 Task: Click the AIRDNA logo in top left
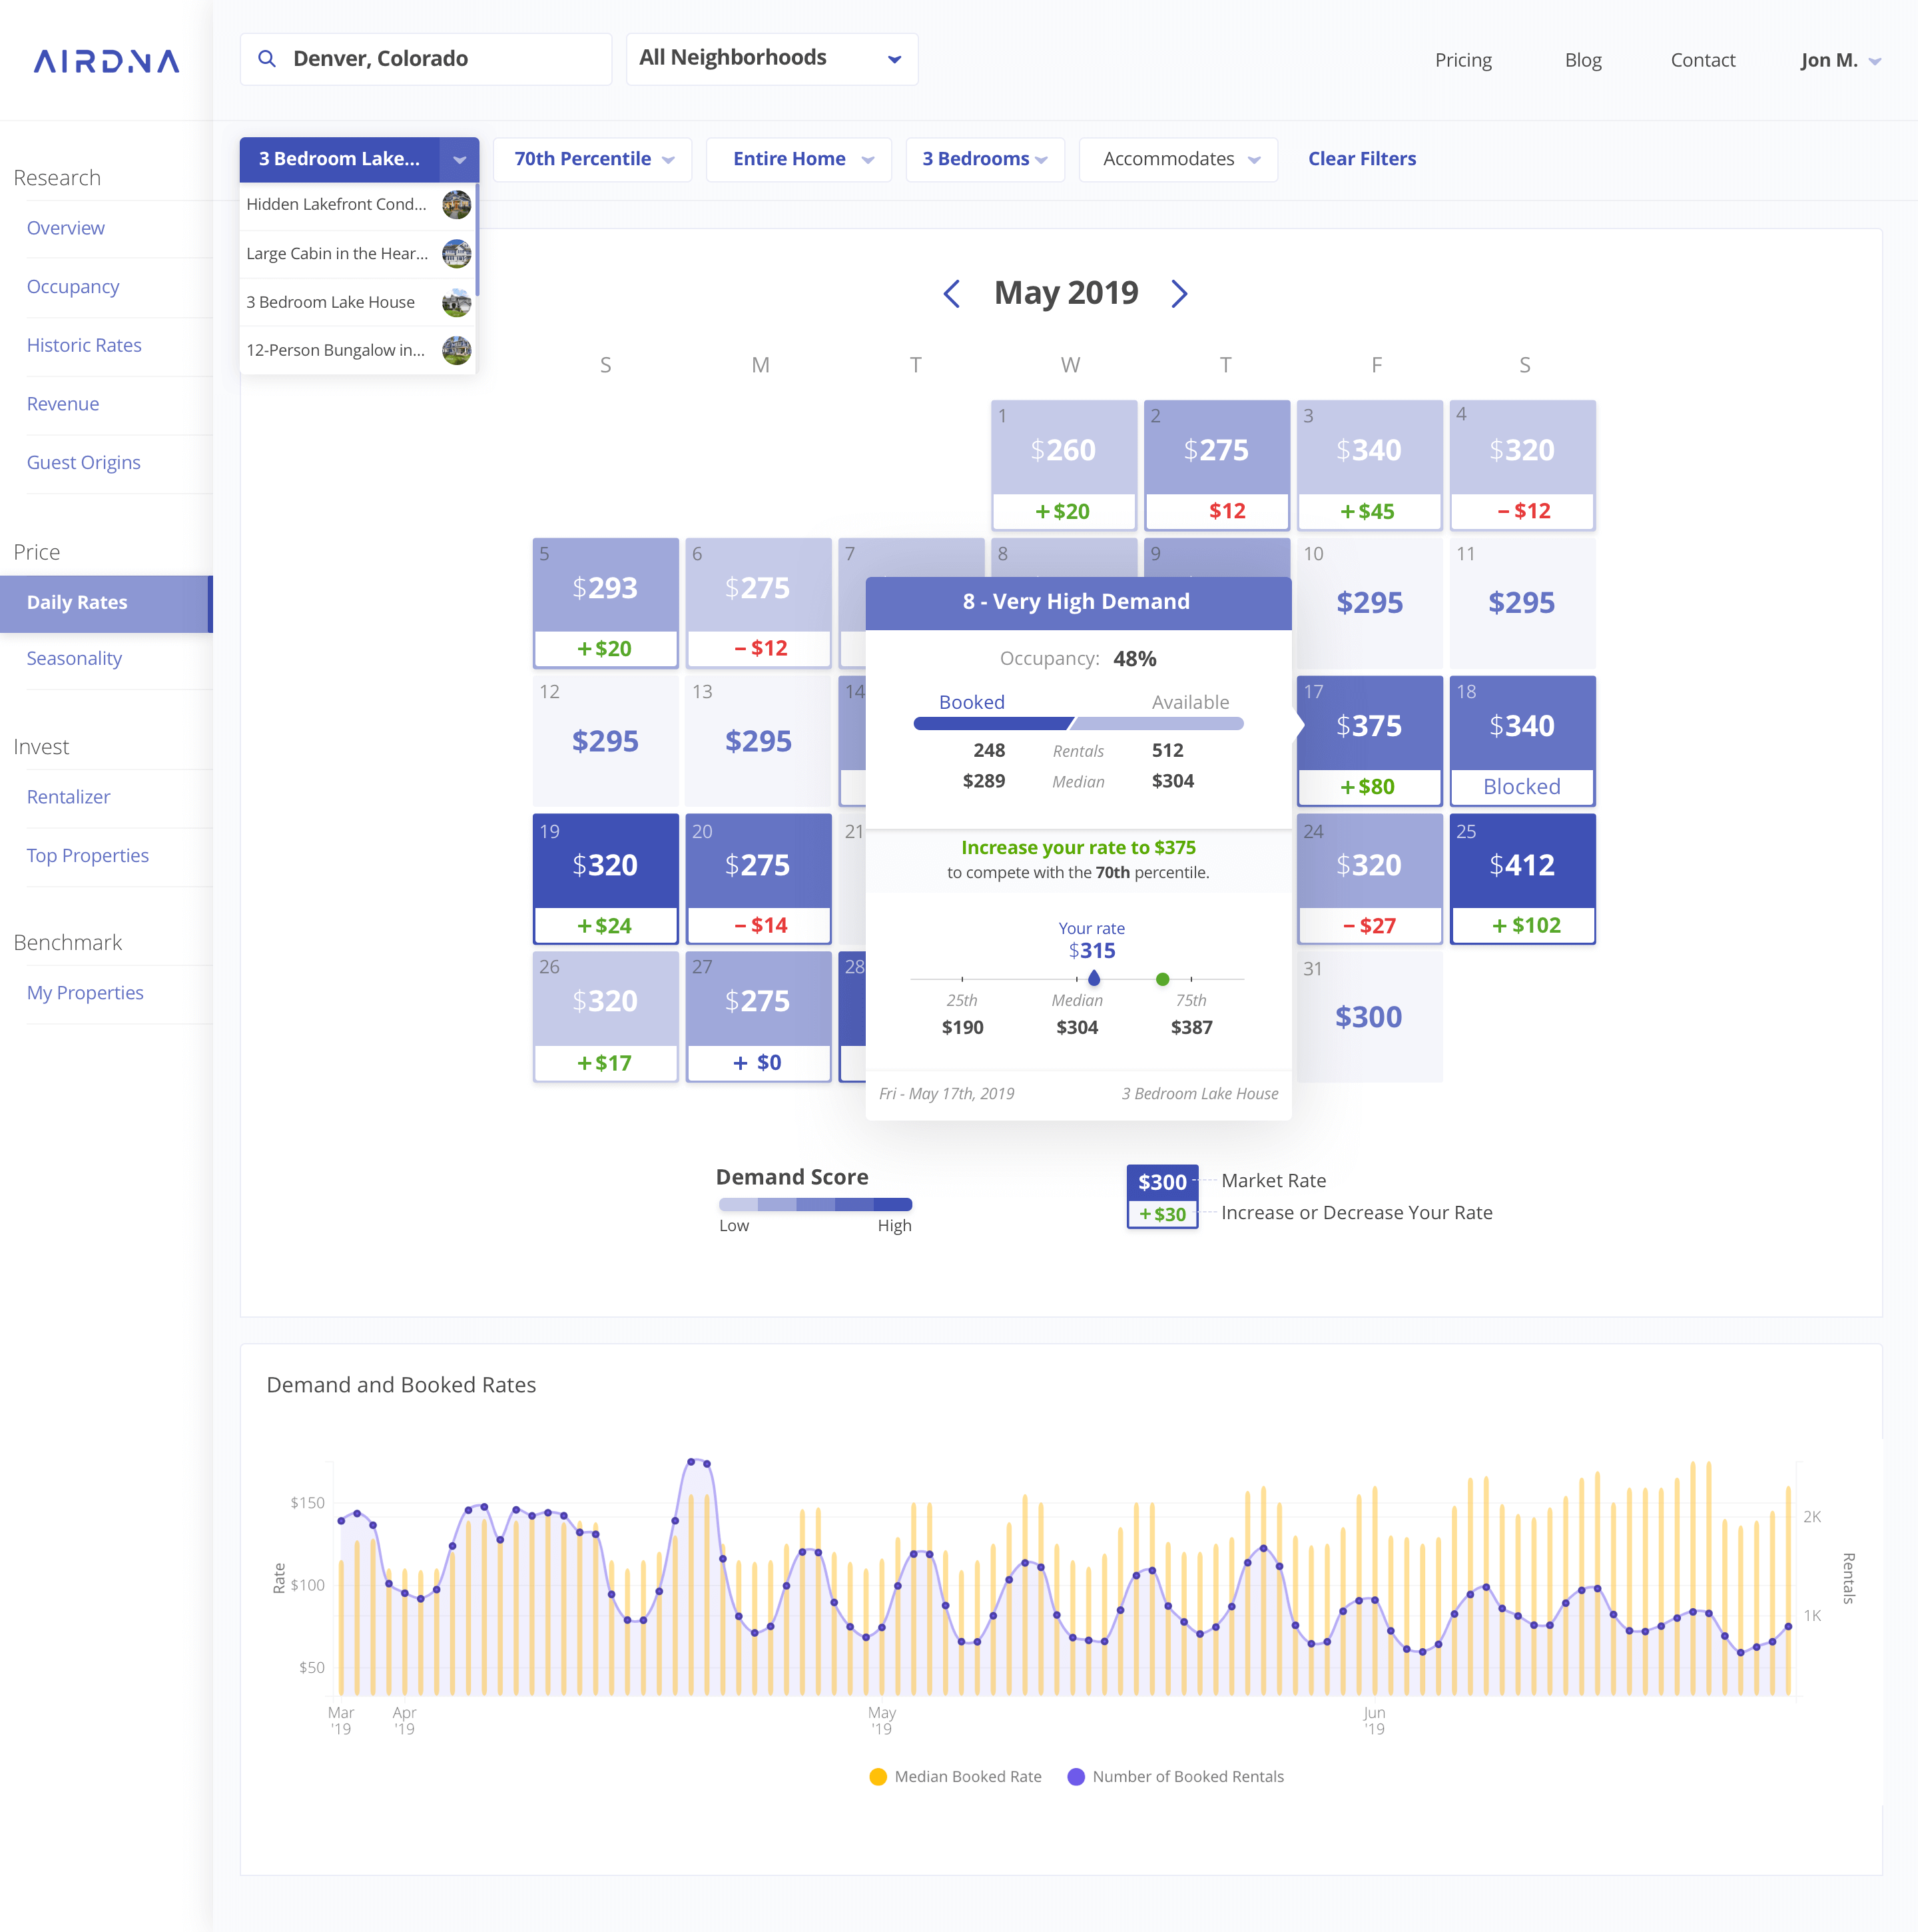(106, 61)
